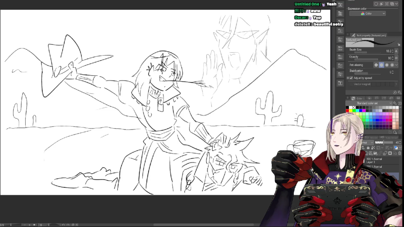Open the Tool property [Textured pen] tab
The width and height of the screenshot is (404, 227).
[x=369, y=35]
